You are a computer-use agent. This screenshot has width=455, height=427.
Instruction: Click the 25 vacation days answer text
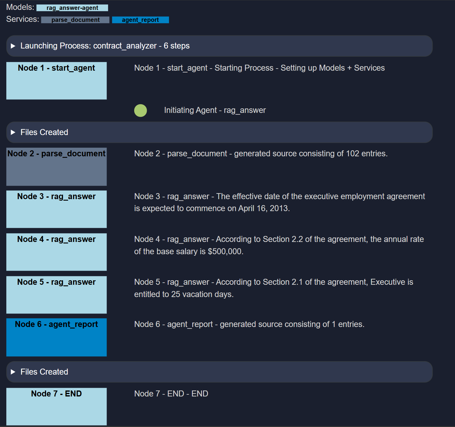coord(273,288)
